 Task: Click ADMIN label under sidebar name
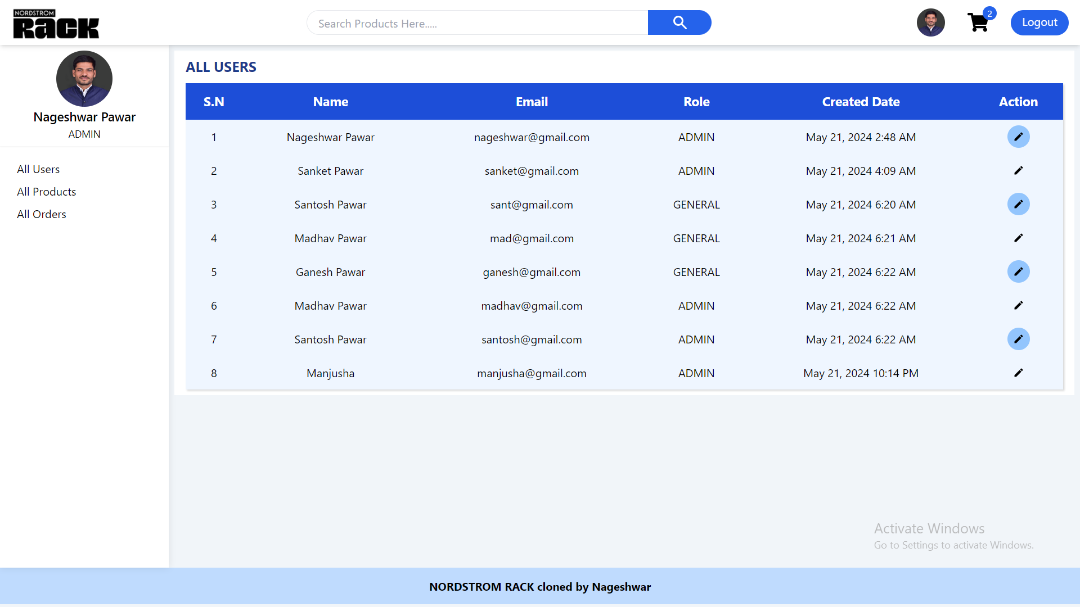tap(84, 134)
